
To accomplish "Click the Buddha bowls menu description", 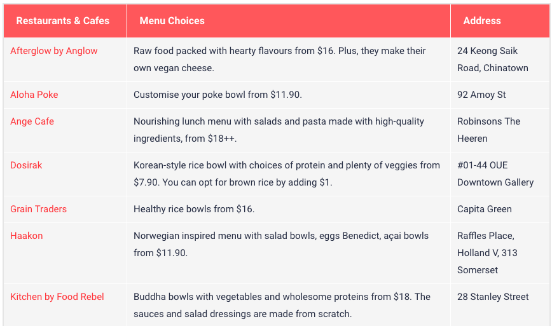I will 282,305.
